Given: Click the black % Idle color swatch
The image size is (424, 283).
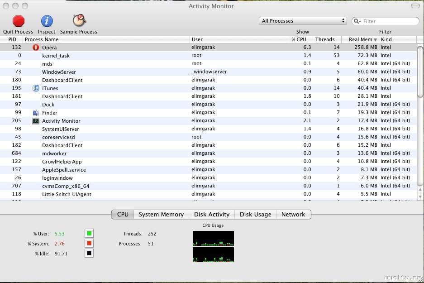Looking at the screenshot, I should click(89, 253).
